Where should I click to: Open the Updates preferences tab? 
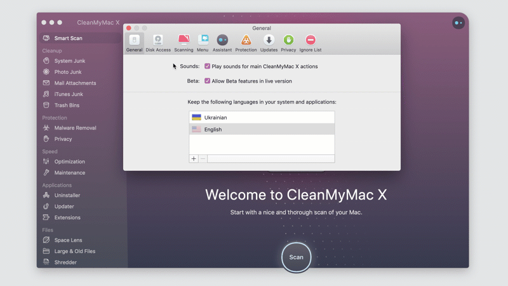coord(269,43)
